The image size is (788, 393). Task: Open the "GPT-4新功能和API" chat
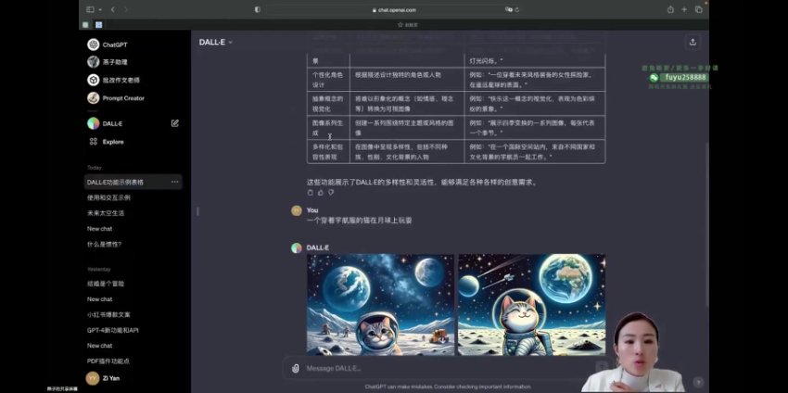pos(112,330)
